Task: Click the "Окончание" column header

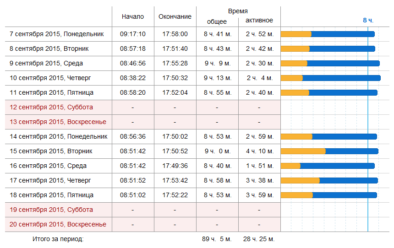Action: pos(175,16)
